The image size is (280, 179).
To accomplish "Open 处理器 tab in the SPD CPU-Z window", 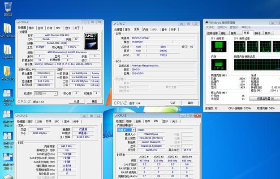I will coord(119,121).
